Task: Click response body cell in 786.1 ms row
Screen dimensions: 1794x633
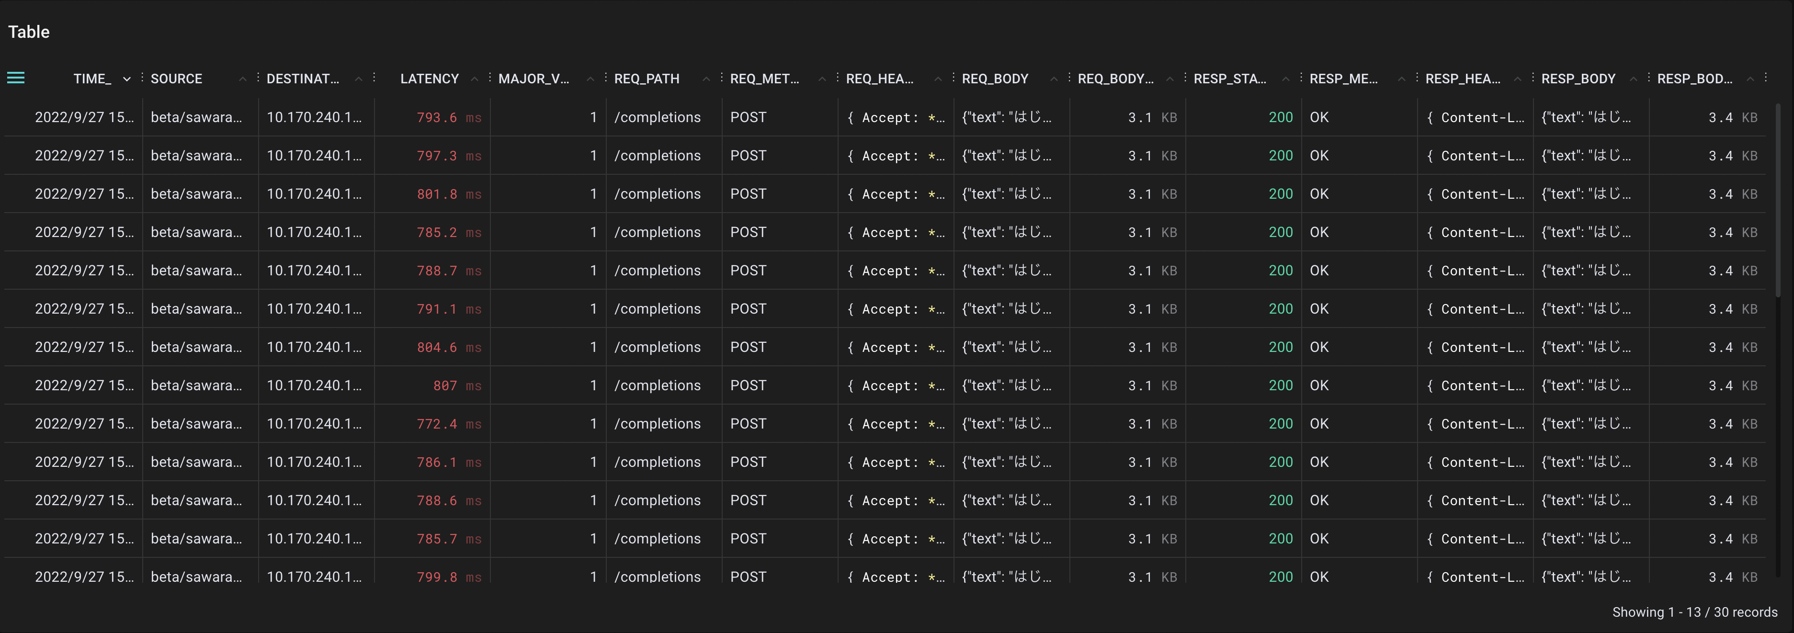Action: [1586, 463]
